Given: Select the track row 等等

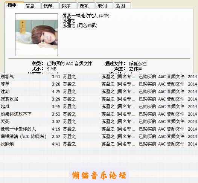Looking at the screenshot, I should [99, 84].
